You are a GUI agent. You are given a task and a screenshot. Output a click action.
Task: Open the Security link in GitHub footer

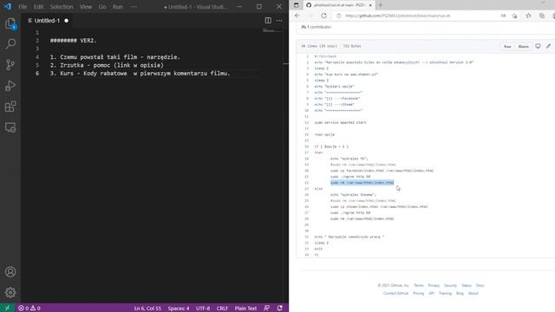tap(450, 285)
